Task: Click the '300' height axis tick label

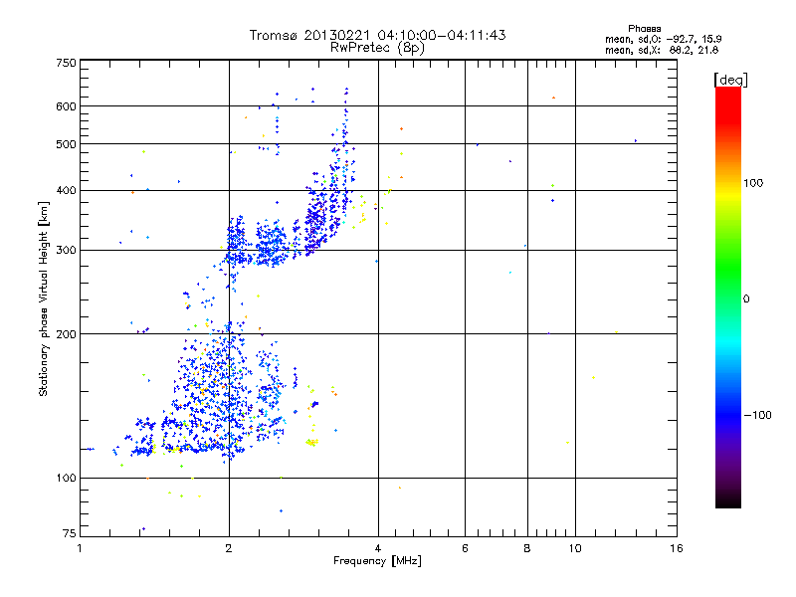Action: pos(66,251)
